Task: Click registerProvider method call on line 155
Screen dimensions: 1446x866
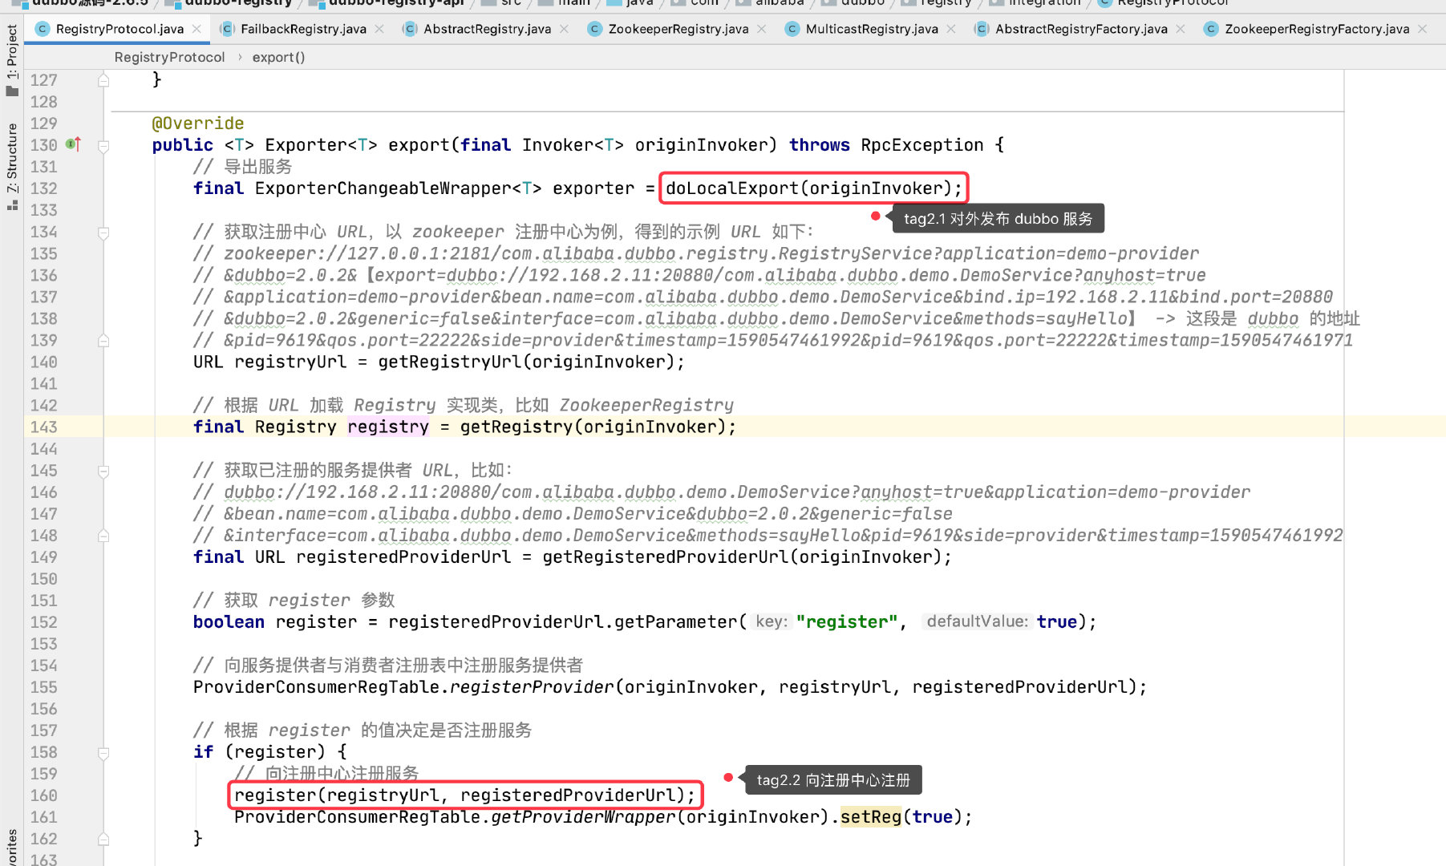Action: pos(531,687)
